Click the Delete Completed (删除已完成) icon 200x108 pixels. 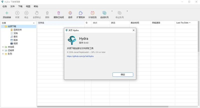point(59,13)
